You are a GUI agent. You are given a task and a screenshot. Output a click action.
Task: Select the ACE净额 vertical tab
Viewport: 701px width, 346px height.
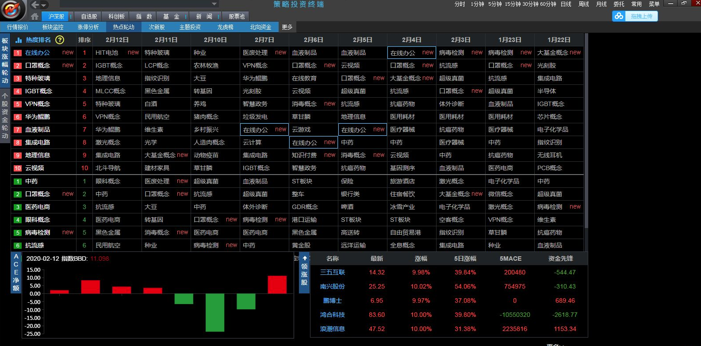coord(16,272)
